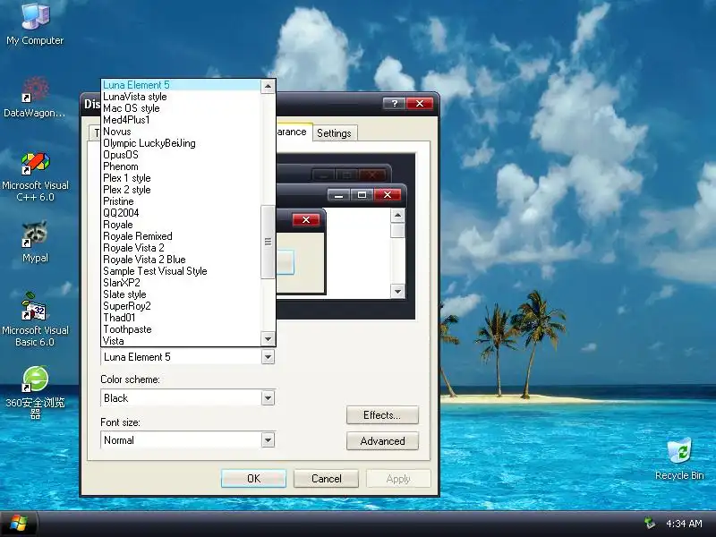716x537 pixels.
Task: Launch Microsoft Visual Basic 6.0 icon
Action: 35,320
